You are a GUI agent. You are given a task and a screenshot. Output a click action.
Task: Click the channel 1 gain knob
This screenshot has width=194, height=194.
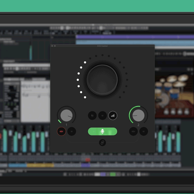[x=66, y=115]
